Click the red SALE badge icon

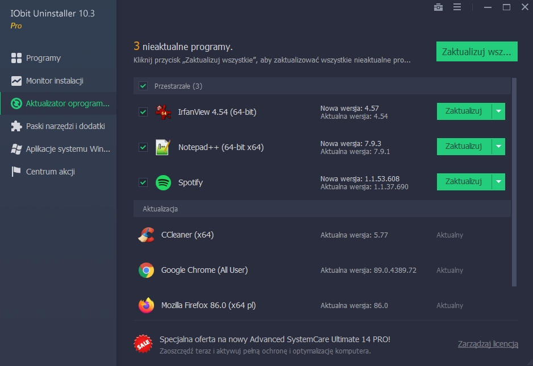[x=143, y=343]
